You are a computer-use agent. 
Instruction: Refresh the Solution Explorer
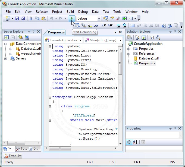144,38
